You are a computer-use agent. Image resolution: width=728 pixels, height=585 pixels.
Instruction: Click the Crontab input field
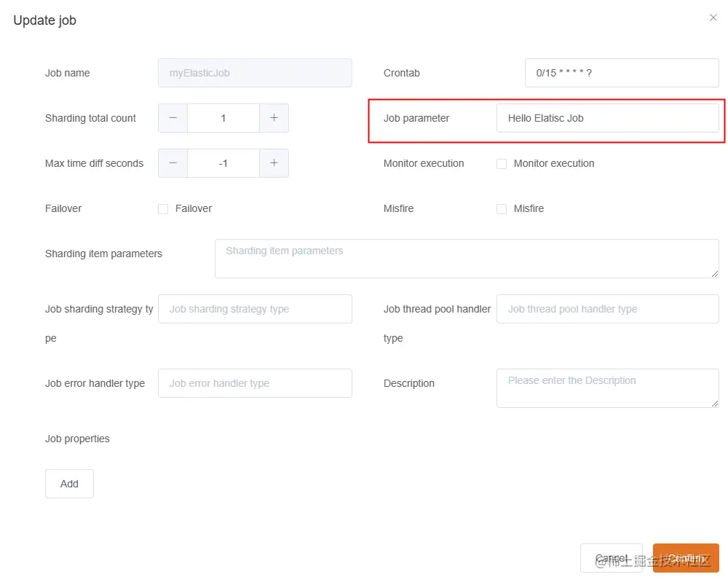[622, 73]
